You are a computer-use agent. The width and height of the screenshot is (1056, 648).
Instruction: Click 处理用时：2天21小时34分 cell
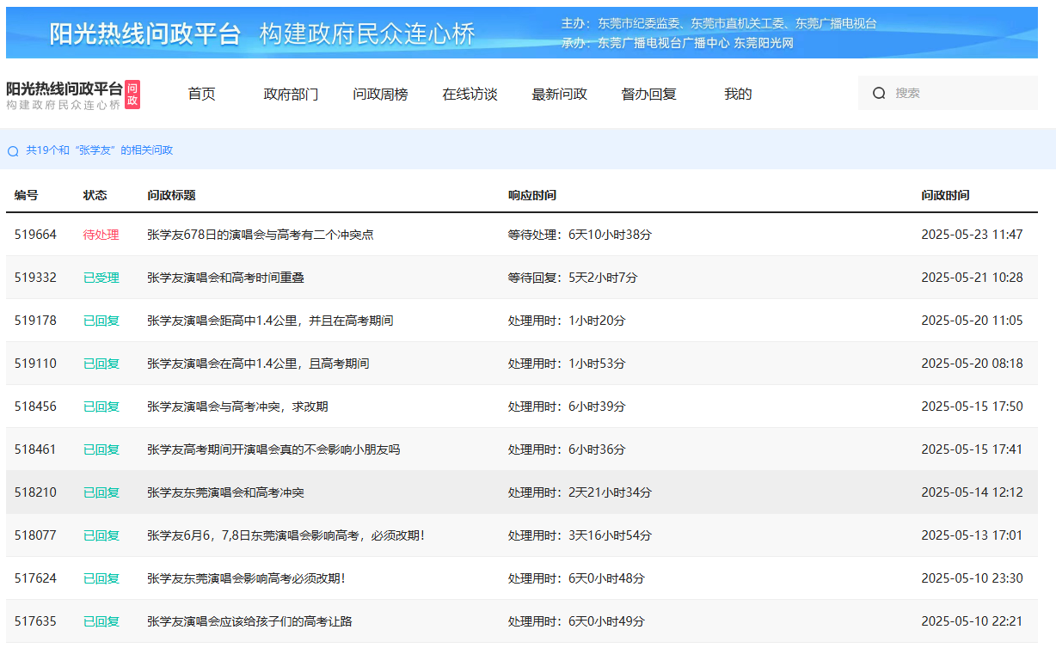coord(580,492)
